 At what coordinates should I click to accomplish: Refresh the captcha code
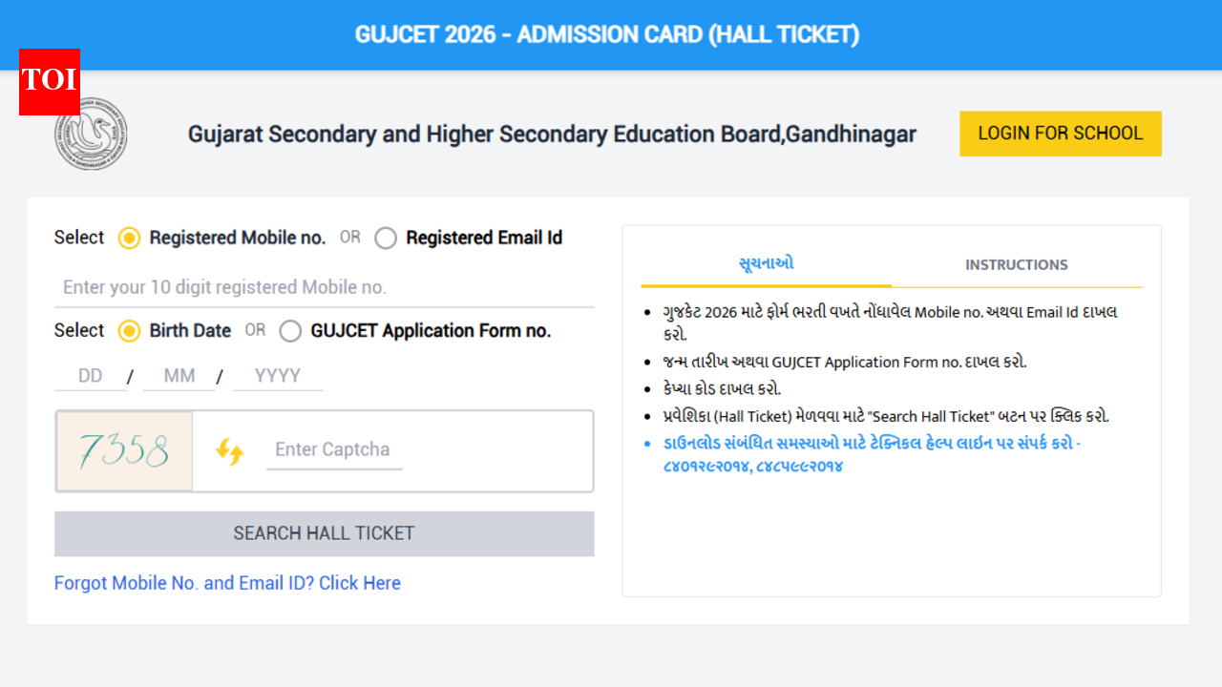pyautogui.click(x=230, y=449)
